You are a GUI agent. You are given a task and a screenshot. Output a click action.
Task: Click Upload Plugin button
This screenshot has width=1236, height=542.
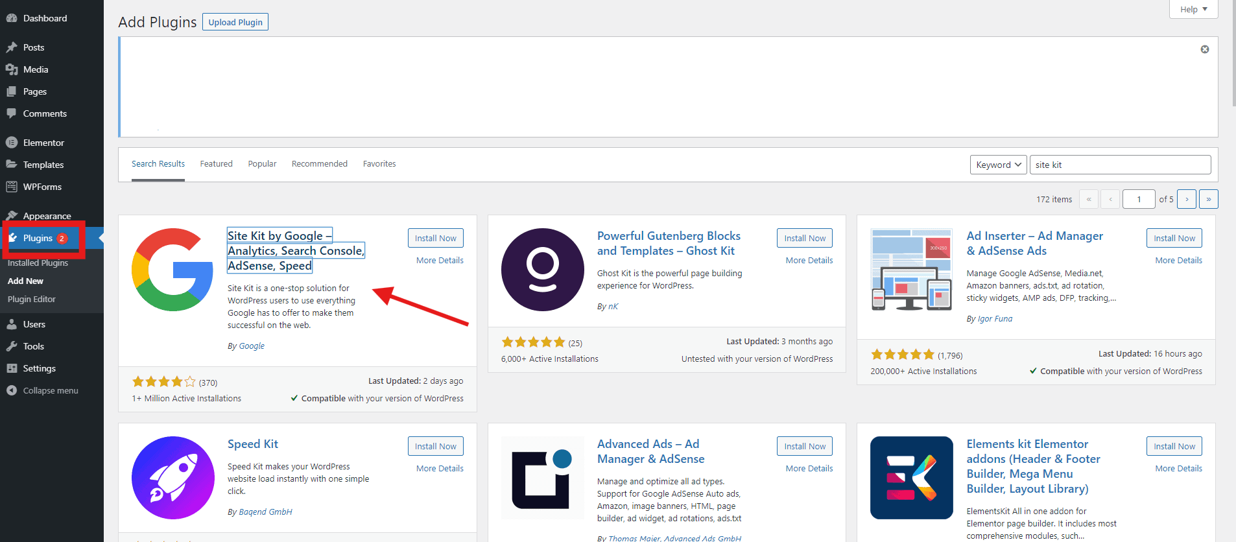click(235, 22)
